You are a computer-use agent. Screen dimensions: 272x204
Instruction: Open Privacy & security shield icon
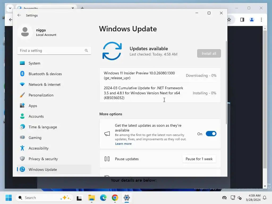pyautogui.click(x=22, y=159)
